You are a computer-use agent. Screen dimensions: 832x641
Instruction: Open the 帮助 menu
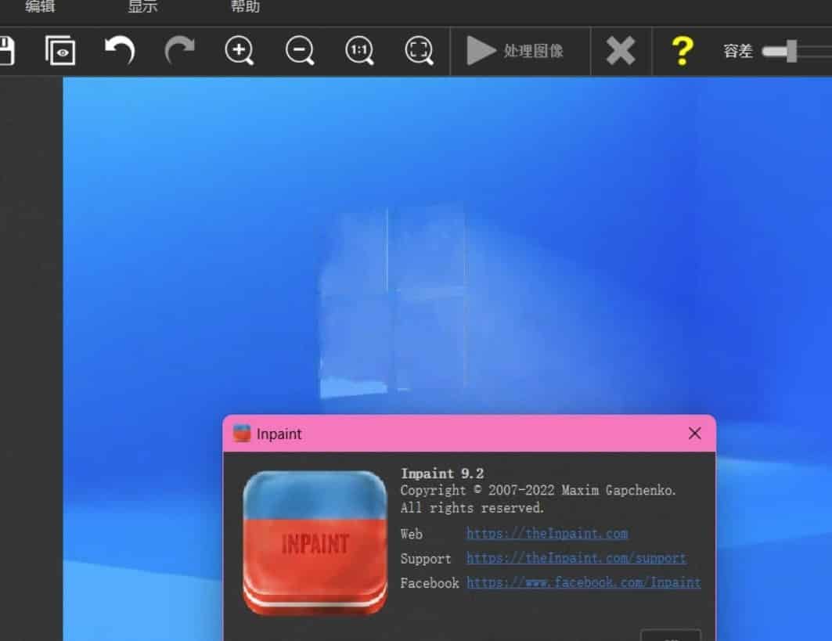(x=245, y=6)
